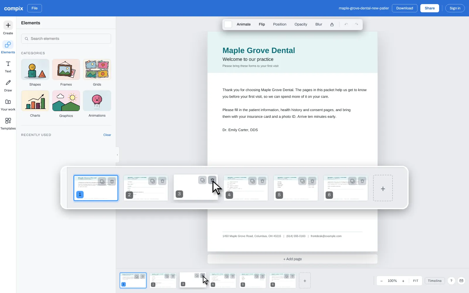Open the Text tool in the sidebar
Screen dimensions: 469x293
click(8, 66)
